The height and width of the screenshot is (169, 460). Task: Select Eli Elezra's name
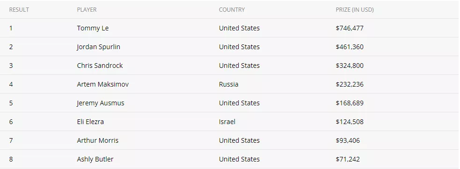point(90,122)
